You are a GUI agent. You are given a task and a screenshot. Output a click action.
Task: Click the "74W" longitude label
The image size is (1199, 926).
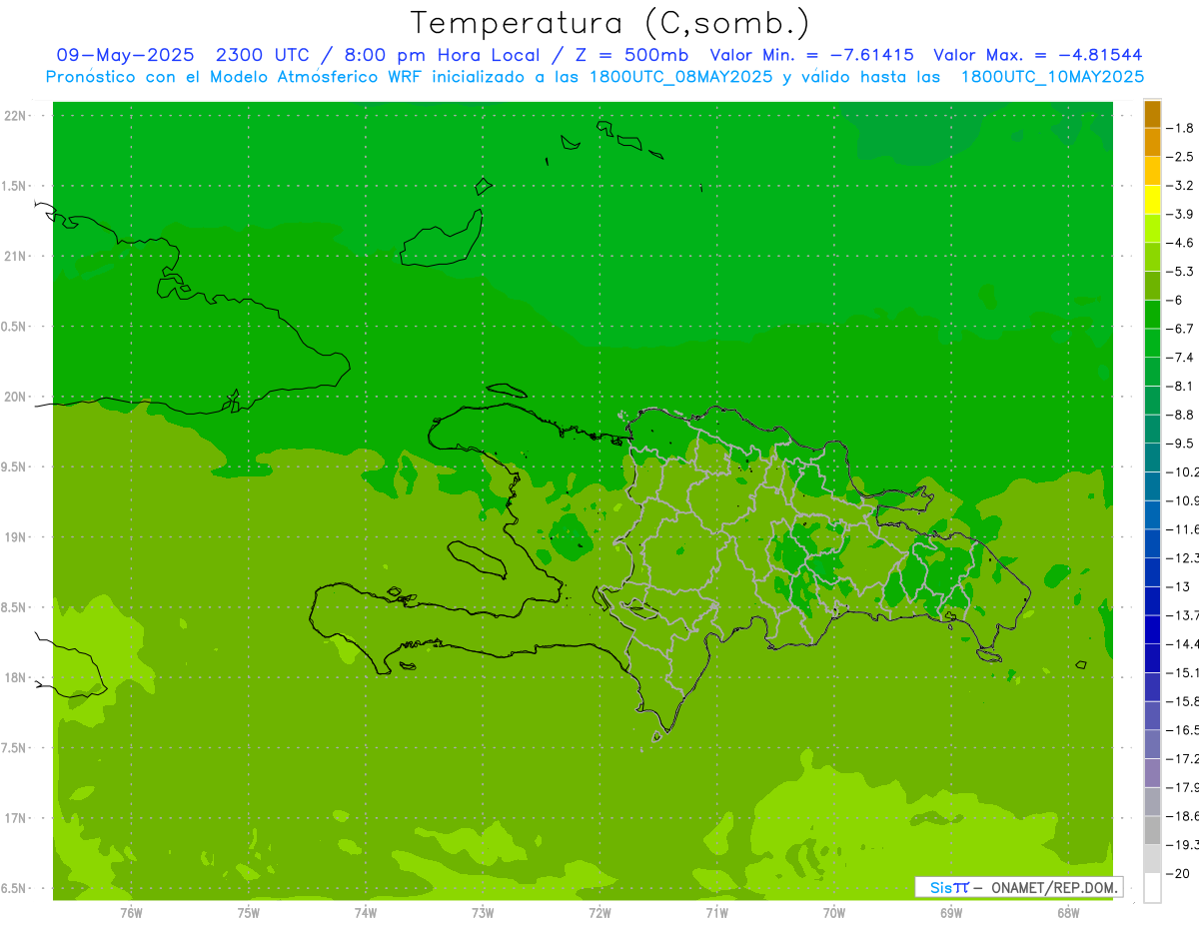click(x=366, y=912)
